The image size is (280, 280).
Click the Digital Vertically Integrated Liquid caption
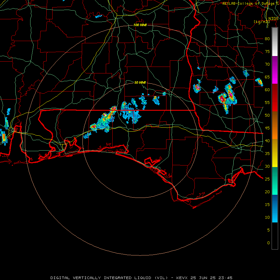[142, 278]
